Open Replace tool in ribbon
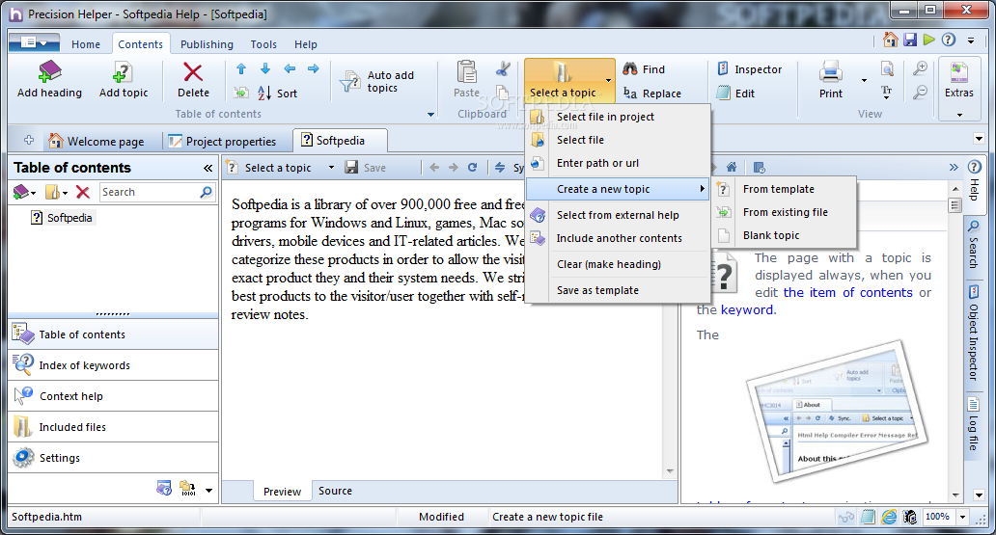 652,94
